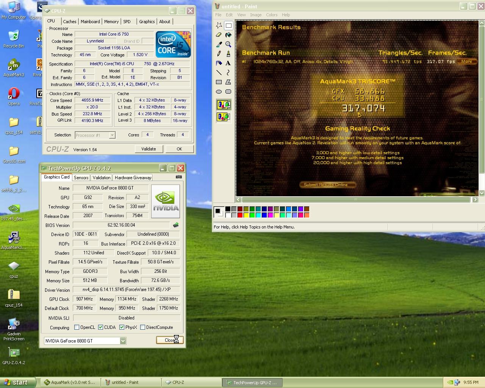The width and height of the screenshot is (485, 388).
Task: Select the Guru3D.com folder icon
Action: 14,154
